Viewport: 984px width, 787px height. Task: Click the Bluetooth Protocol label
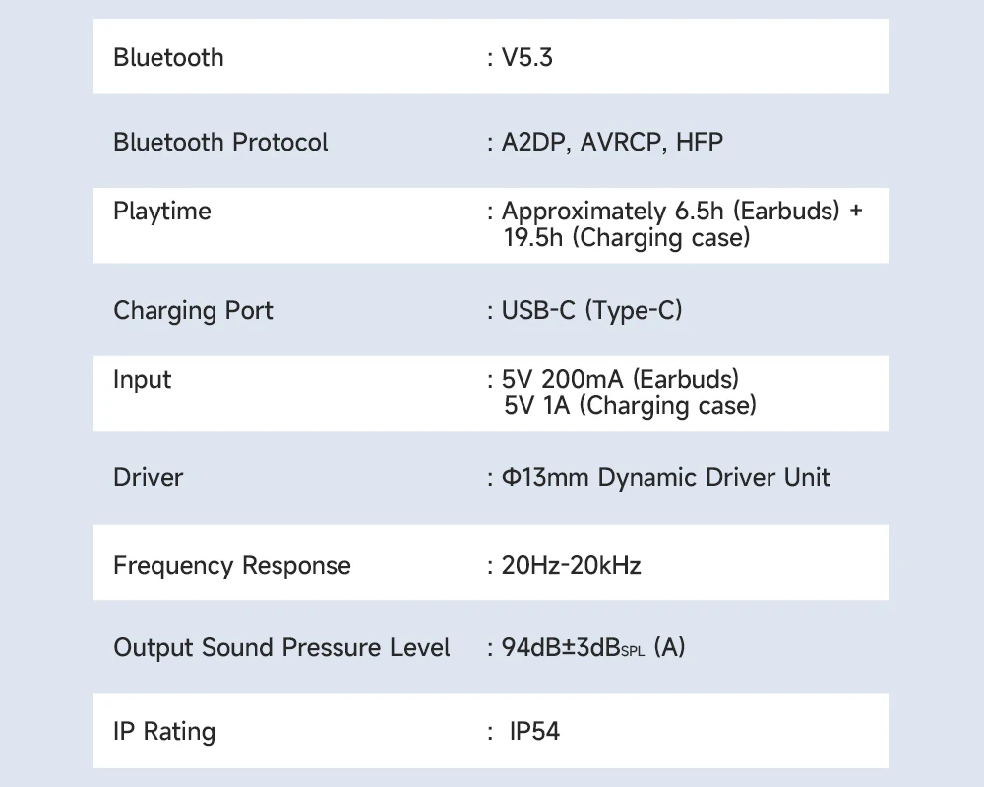click(220, 143)
